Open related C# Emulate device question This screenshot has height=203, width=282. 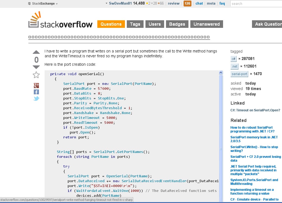coord(254,199)
